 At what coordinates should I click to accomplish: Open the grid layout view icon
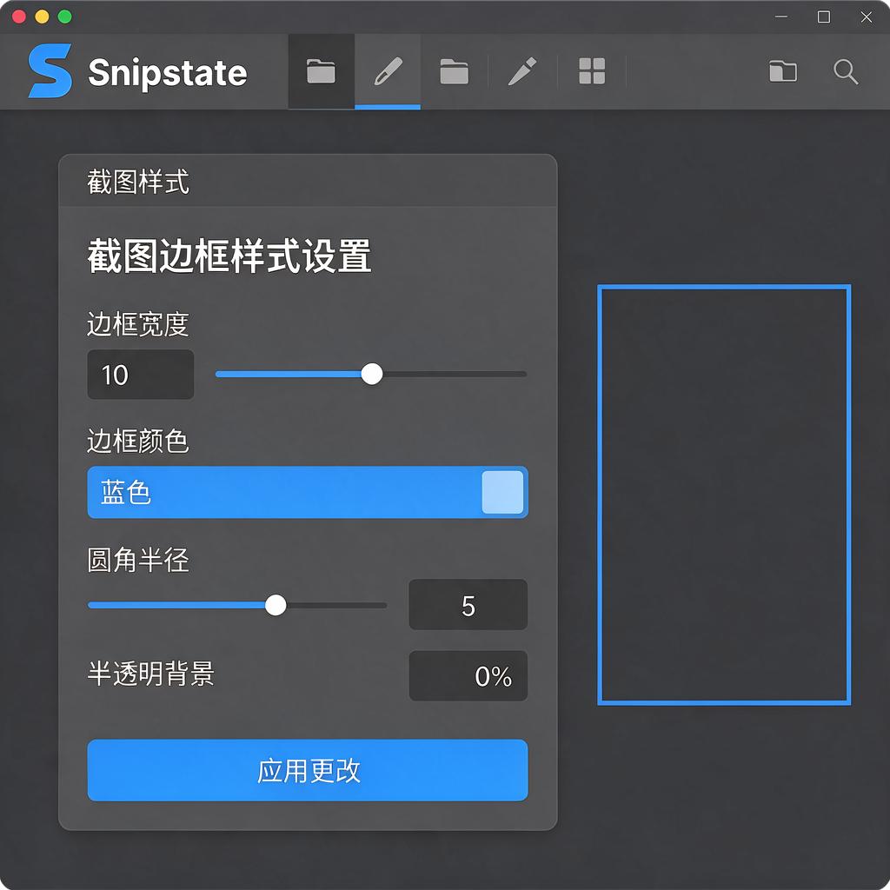pyautogui.click(x=591, y=71)
